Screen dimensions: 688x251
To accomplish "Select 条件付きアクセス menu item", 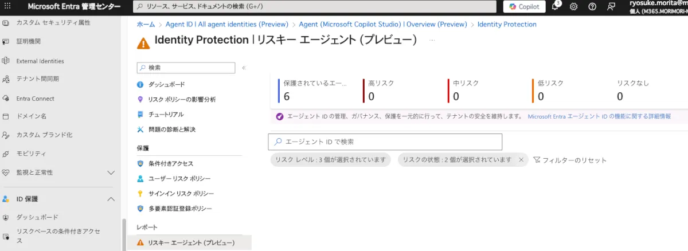I will 170,163.
